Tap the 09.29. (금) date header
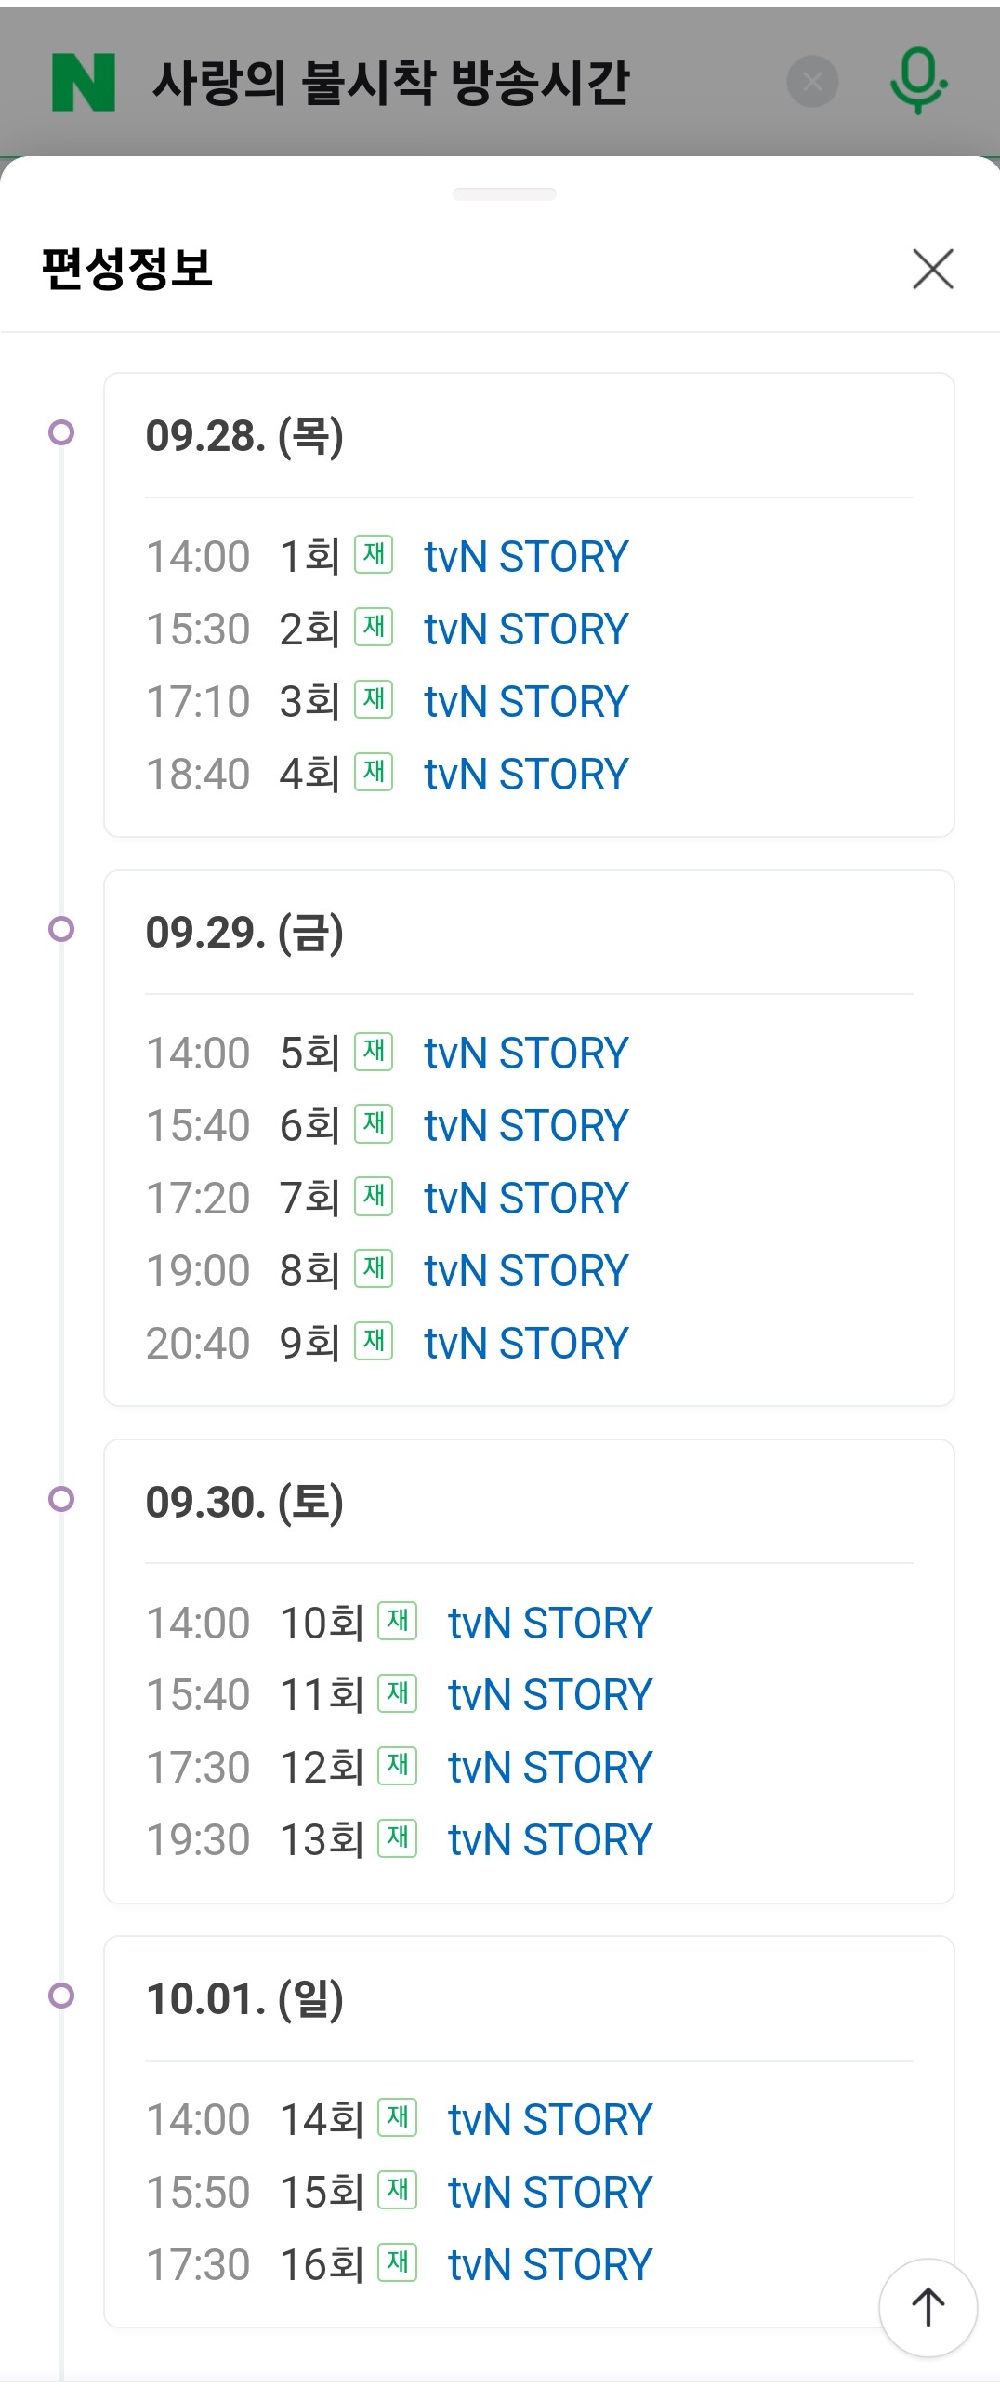 tap(244, 933)
